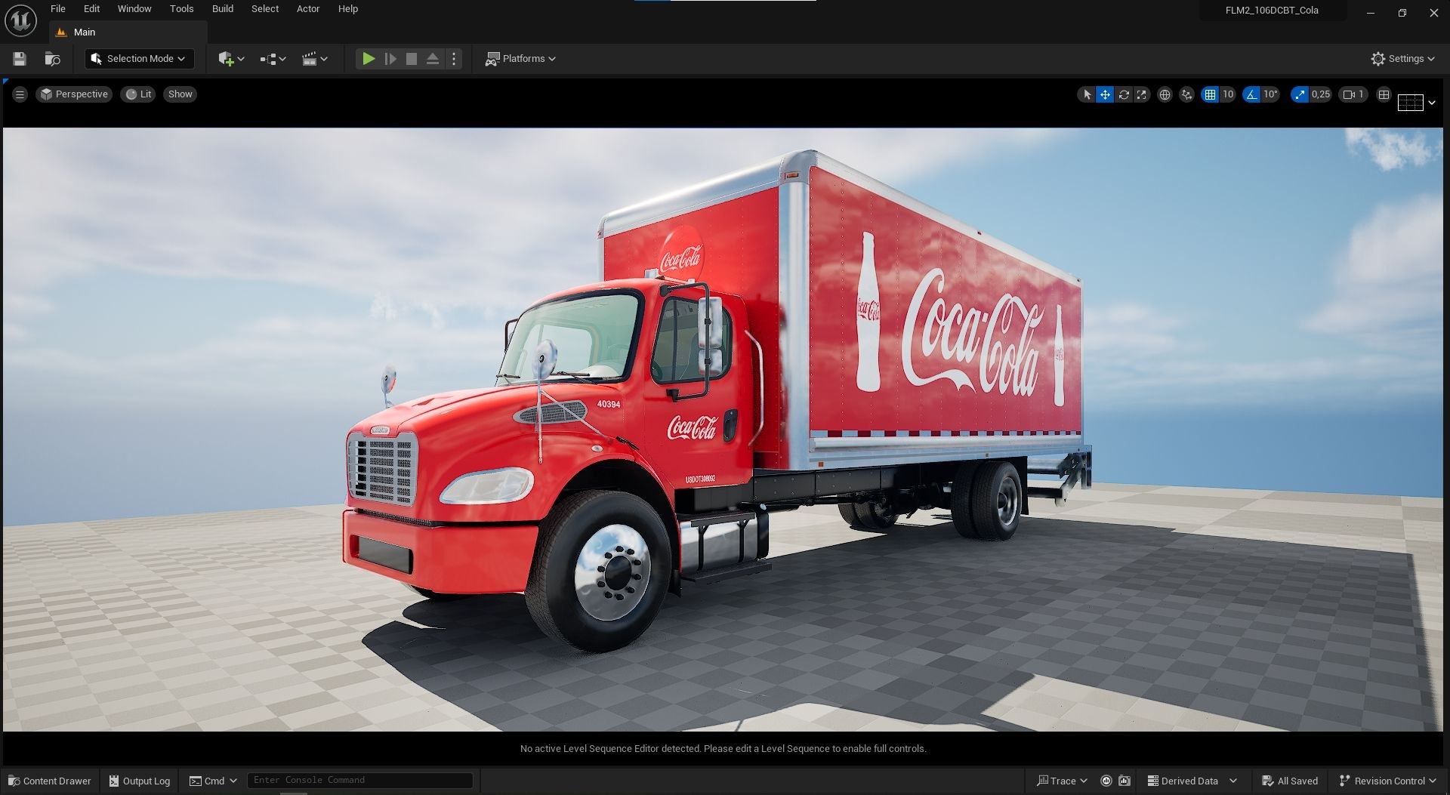
Task: Open the viewport Show flags menu
Action: [x=180, y=94]
